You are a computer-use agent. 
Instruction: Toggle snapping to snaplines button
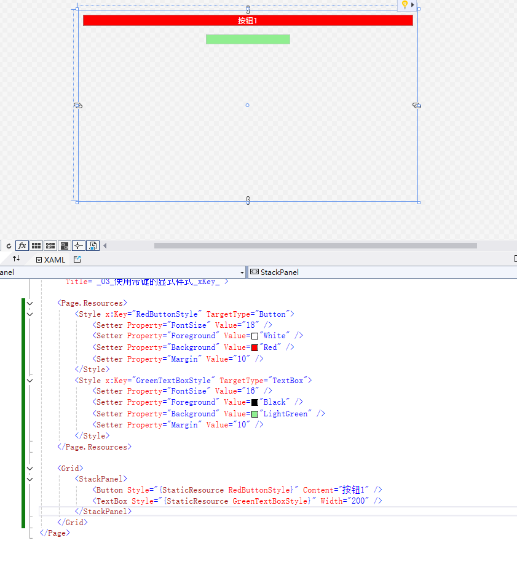(79, 246)
